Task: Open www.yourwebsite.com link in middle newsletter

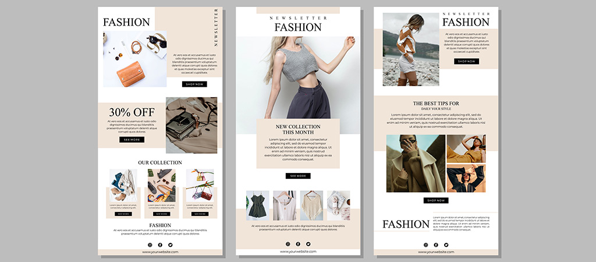Action: pyautogui.click(x=298, y=252)
